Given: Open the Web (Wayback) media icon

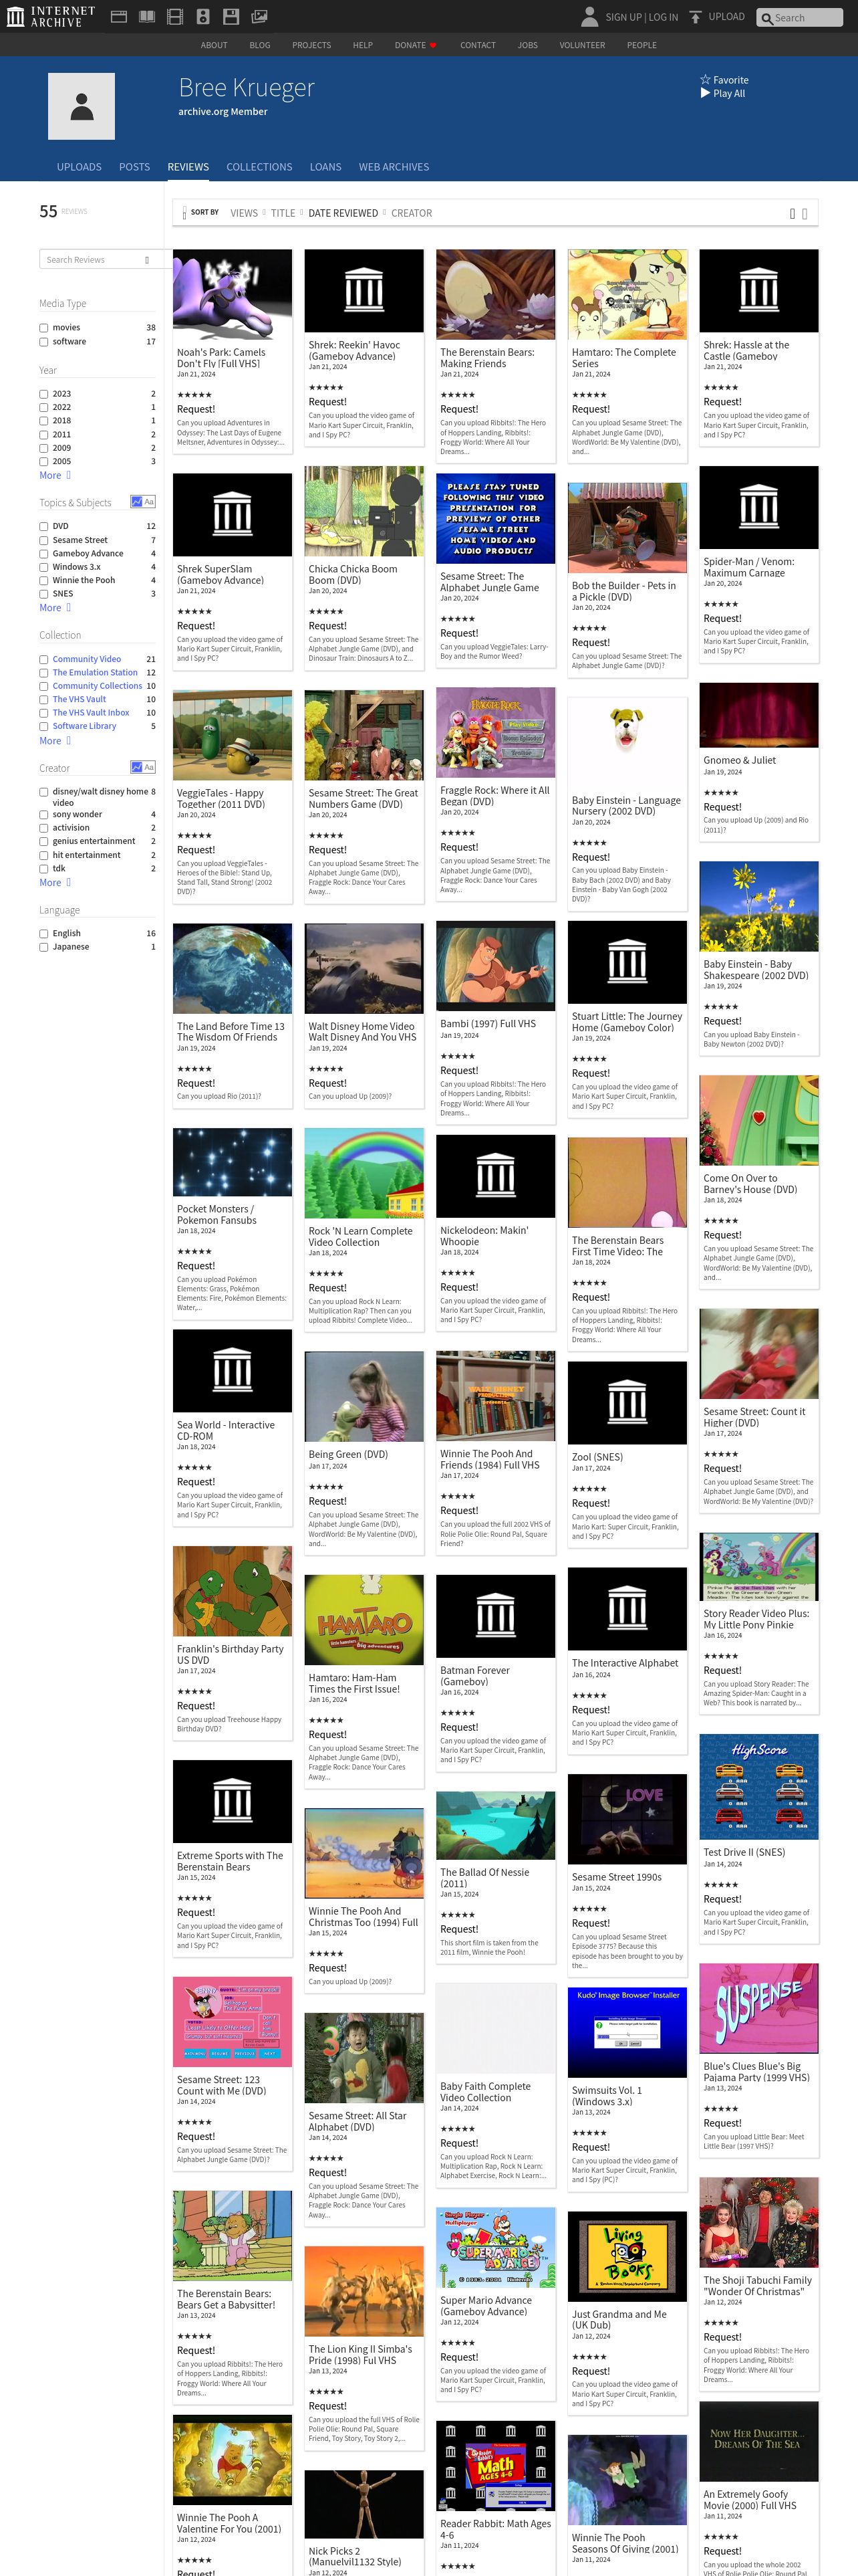Looking at the screenshot, I should pos(118,16).
